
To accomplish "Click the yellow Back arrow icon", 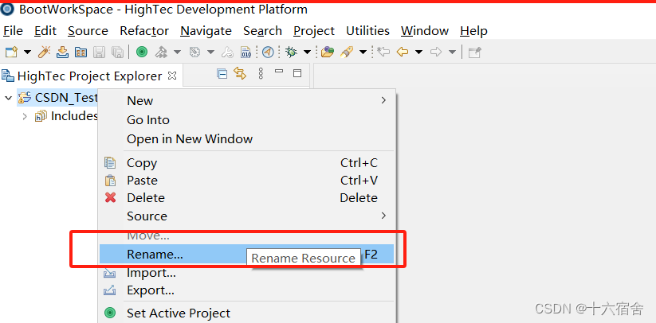I will 403,53.
